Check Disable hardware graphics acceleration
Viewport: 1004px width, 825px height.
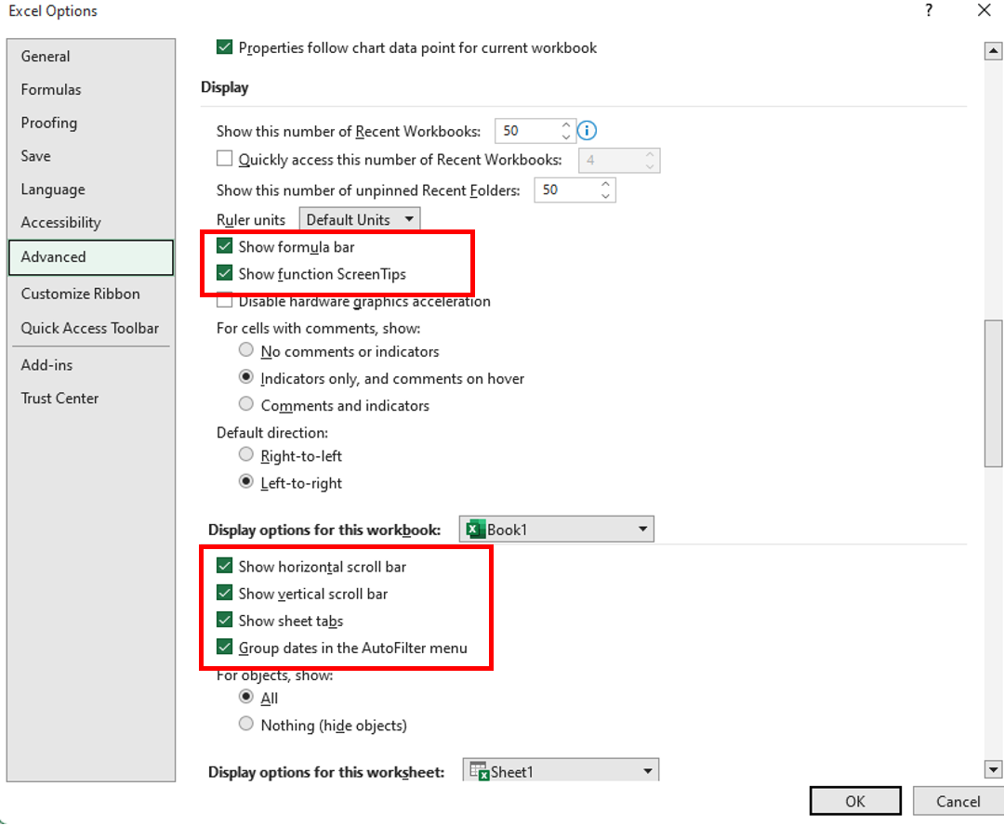(x=224, y=301)
